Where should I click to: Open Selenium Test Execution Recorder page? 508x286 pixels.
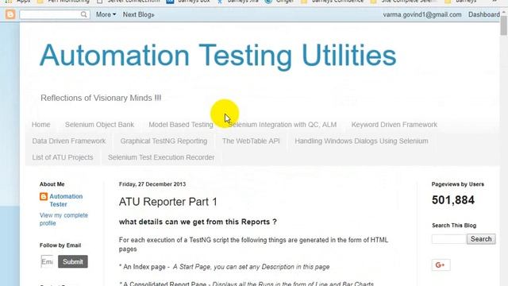click(161, 157)
